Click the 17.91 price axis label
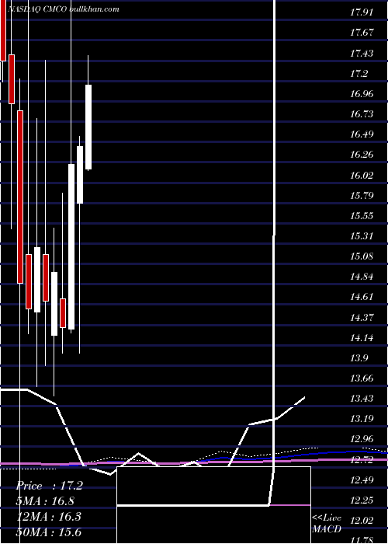The height and width of the screenshot is (544, 388). click(x=362, y=13)
